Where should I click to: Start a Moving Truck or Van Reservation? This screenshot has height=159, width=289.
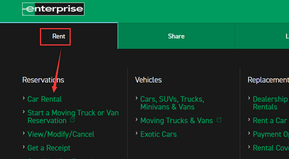point(73,113)
